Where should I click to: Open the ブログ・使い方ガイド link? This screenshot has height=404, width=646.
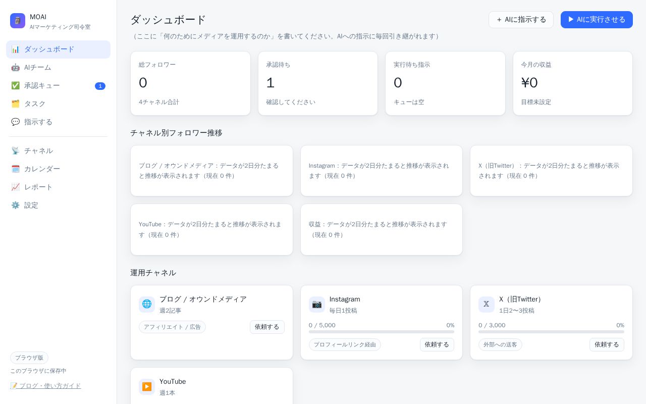click(x=45, y=386)
